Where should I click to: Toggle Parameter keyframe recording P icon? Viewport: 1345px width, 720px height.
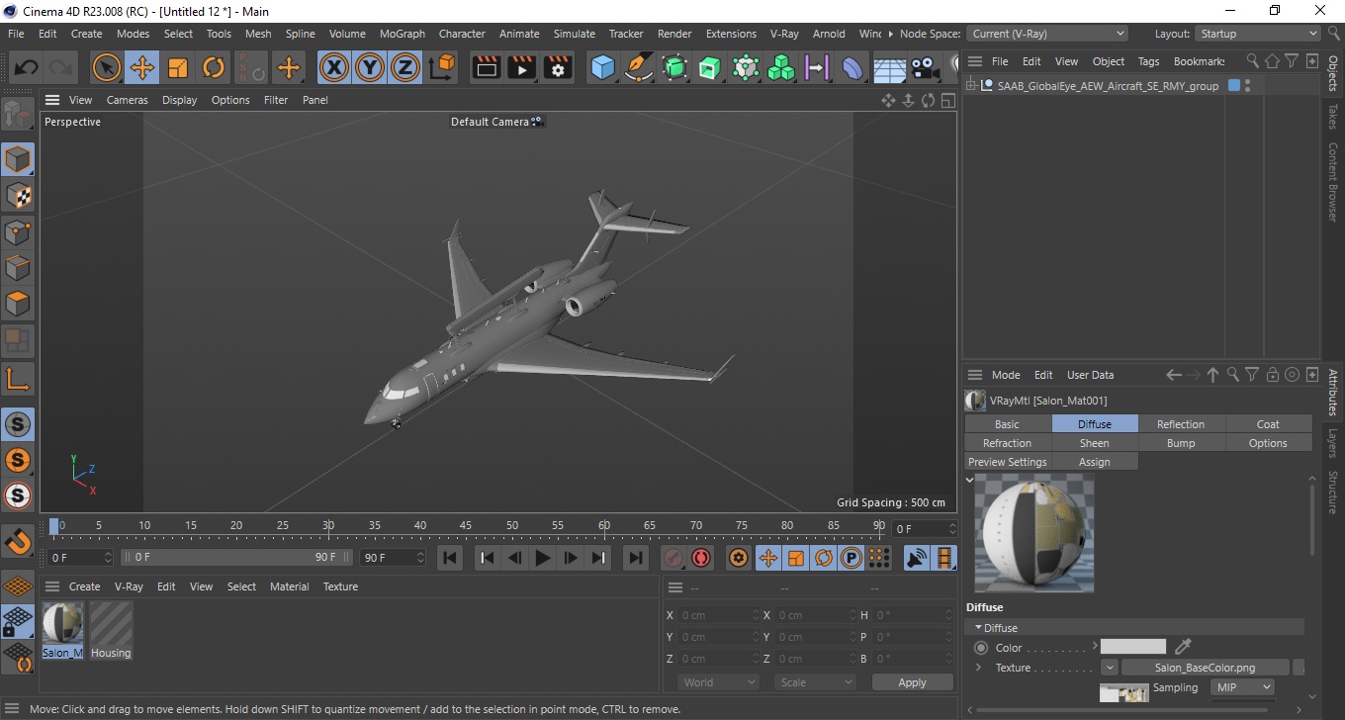(x=851, y=558)
